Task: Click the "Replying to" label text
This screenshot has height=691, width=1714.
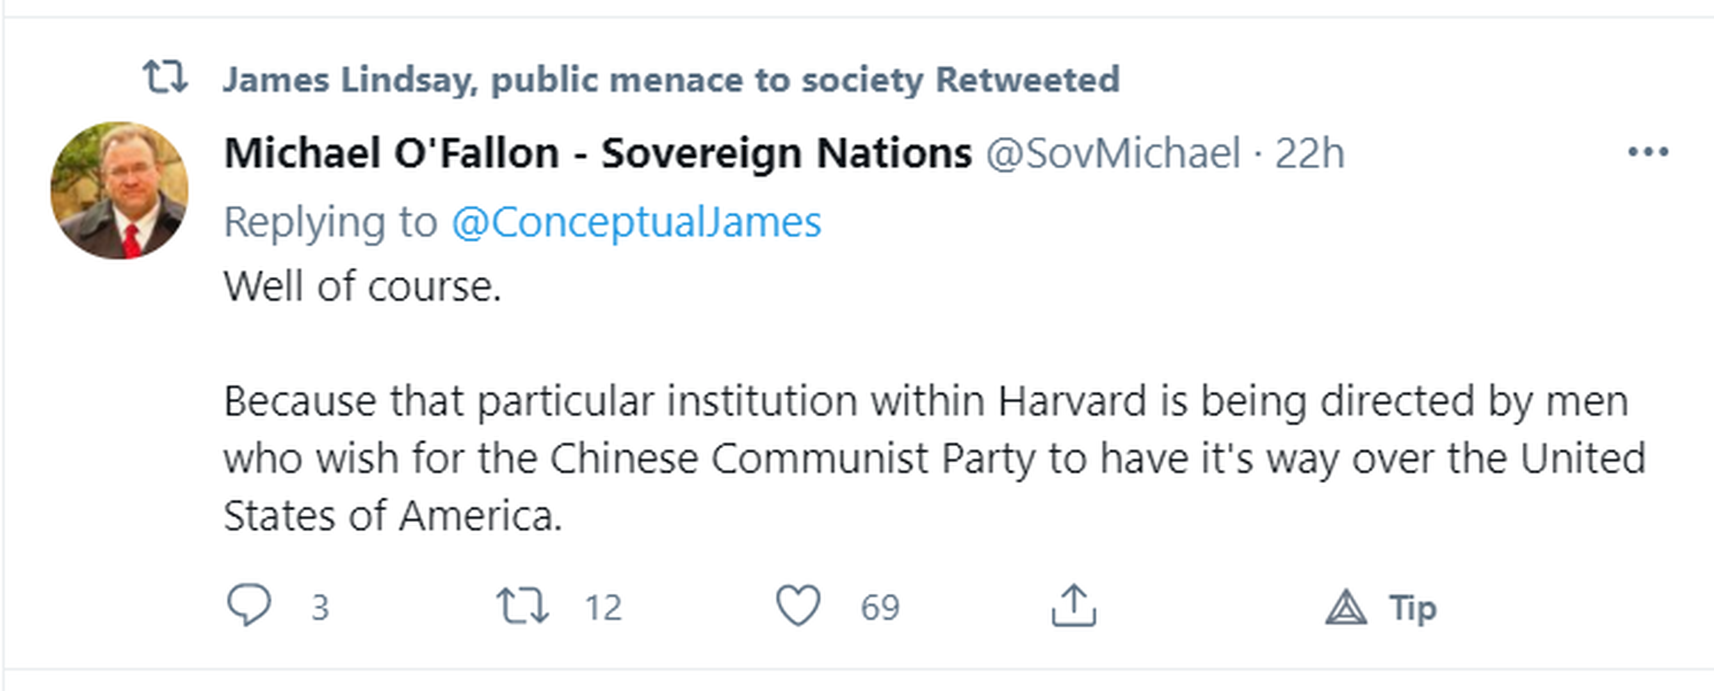Action: point(330,222)
